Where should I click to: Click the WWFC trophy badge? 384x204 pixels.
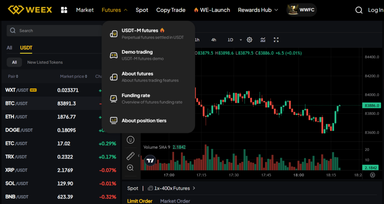(x=301, y=10)
